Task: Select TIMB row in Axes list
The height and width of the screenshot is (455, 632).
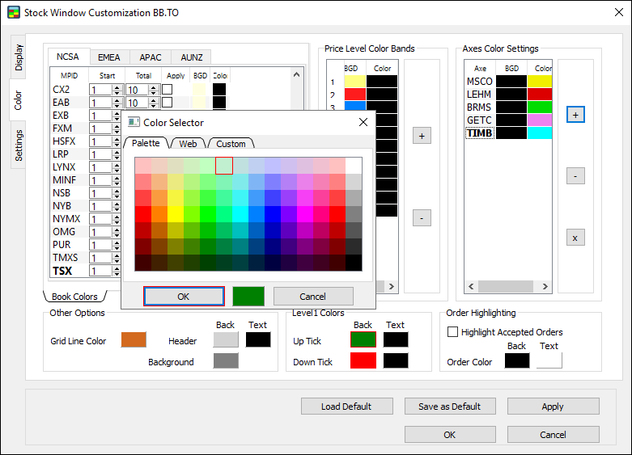Action: tap(479, 133)
